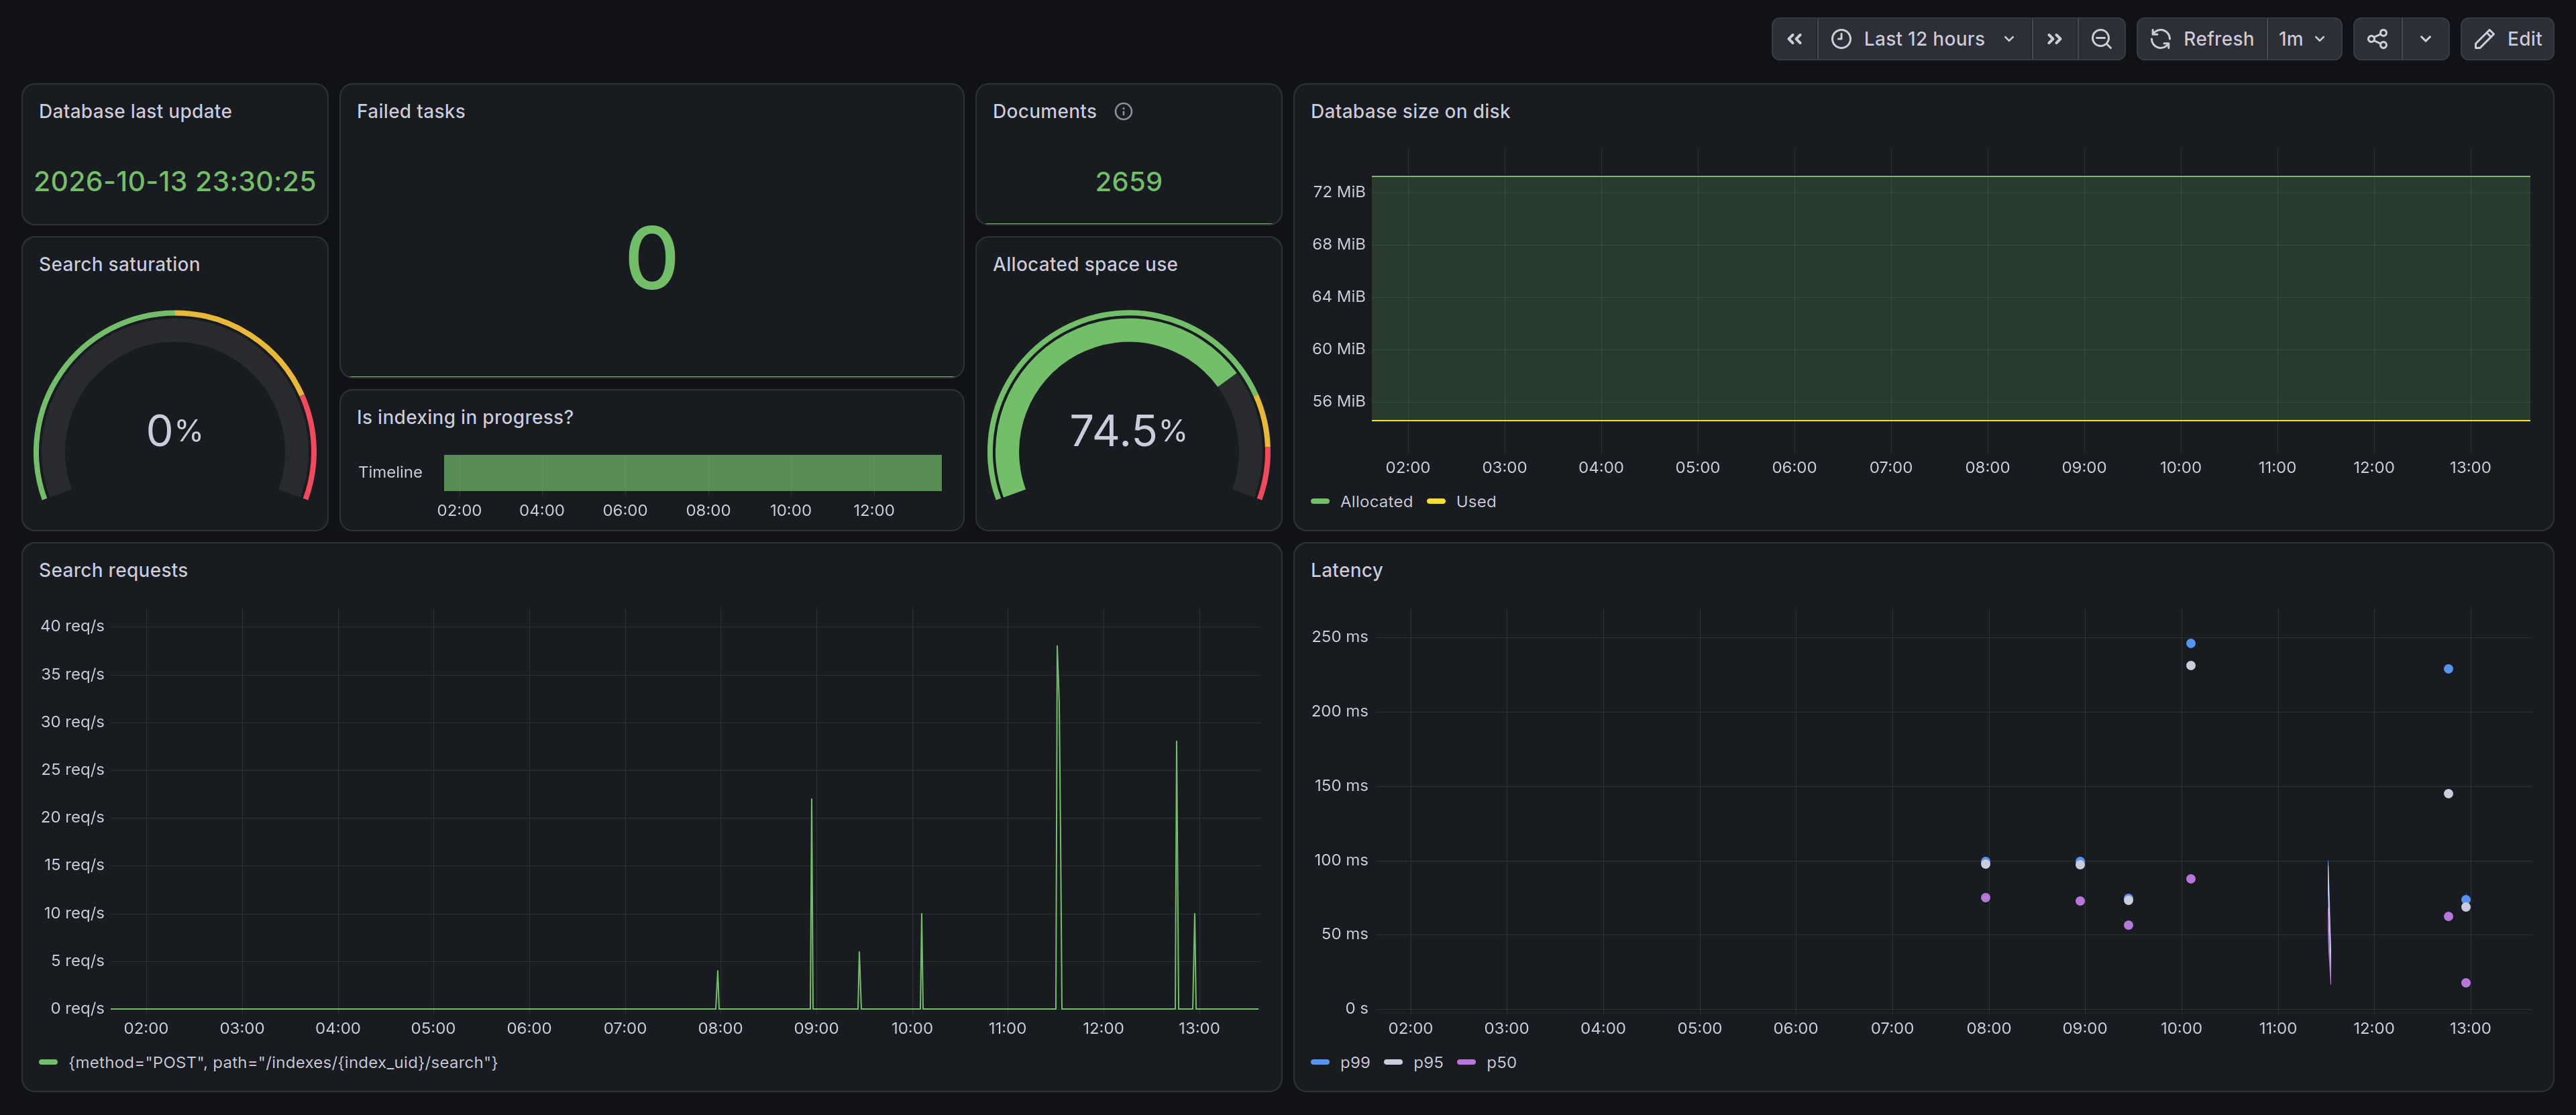Click the Timeline row label

(x=390, y=472)
